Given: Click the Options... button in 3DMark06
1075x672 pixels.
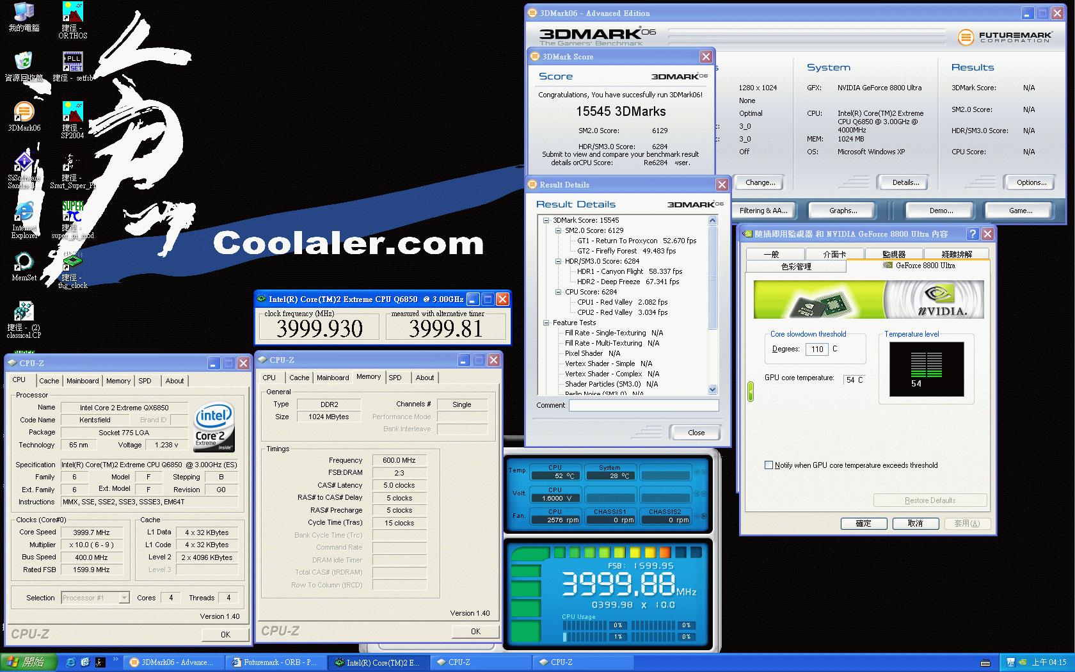Looking at the screenshot, I should [1031, 182].
